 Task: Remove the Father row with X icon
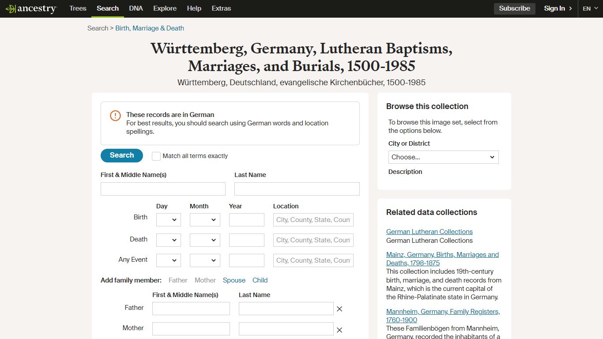339,309
